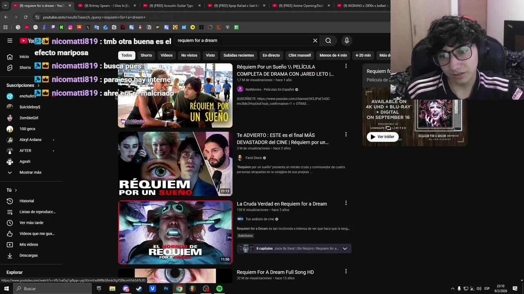Select the Shorts filter chip
The image size is (524, 294).
coord(146,55)
